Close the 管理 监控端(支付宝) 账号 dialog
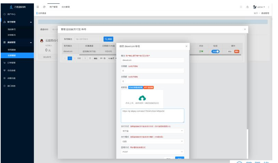Screen dimensions: 278x163 click(x=245, y=30)
